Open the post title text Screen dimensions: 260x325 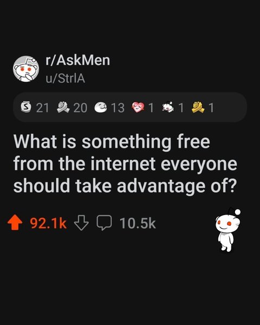coord(125,164)
